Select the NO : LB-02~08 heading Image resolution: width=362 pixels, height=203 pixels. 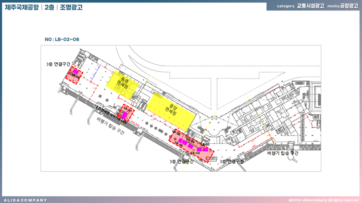pyautogui.click(x=62, y=39)
